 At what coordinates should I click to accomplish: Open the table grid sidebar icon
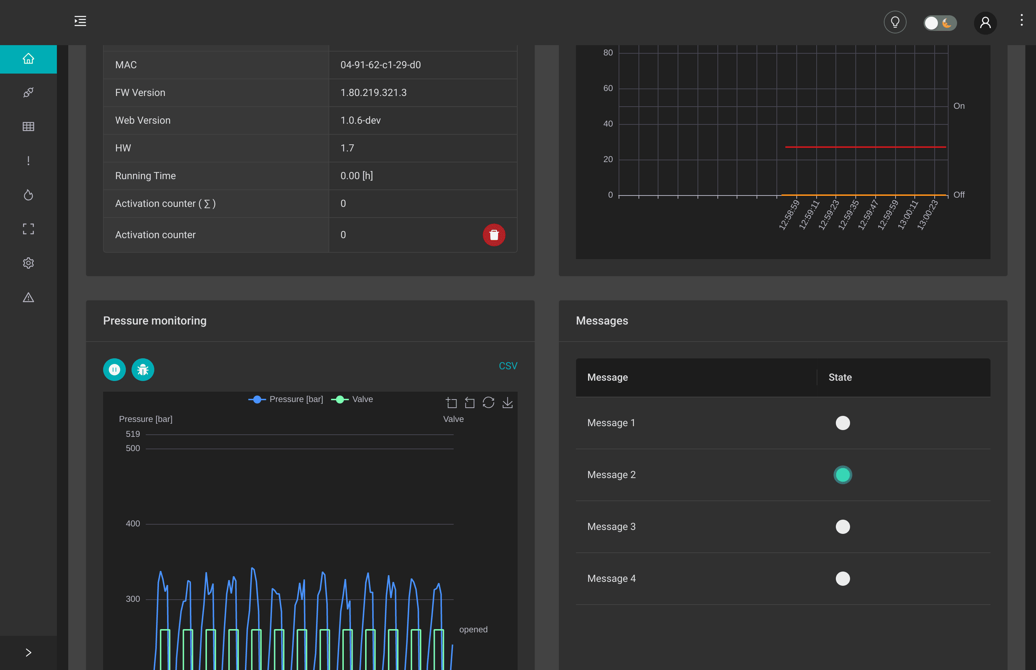(28, 127)
